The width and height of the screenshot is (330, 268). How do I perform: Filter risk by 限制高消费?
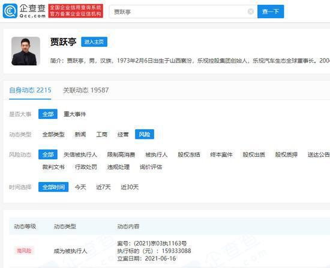point(121,154)
